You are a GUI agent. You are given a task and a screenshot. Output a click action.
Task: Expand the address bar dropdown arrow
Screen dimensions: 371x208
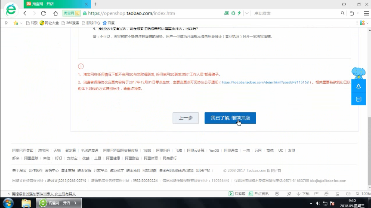(x=247, y=13)
